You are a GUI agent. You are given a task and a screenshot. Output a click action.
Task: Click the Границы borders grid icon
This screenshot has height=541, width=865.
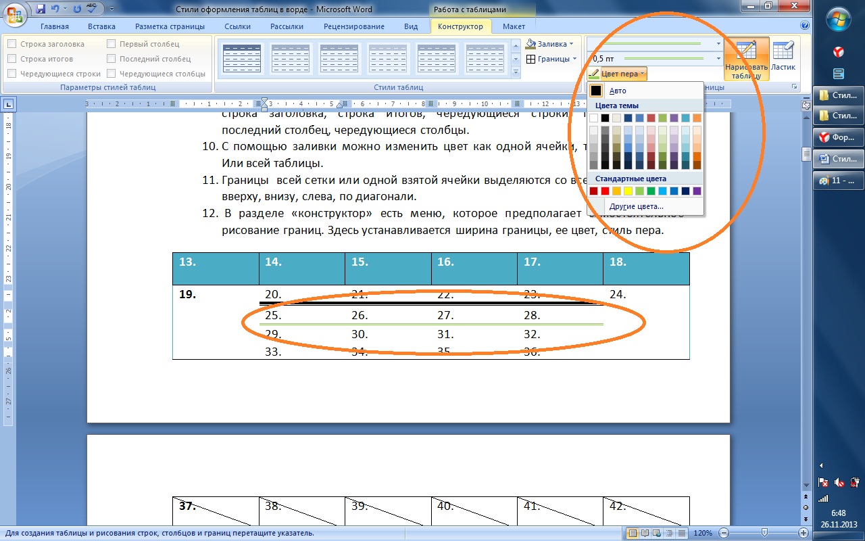click(x=531, y=59)
